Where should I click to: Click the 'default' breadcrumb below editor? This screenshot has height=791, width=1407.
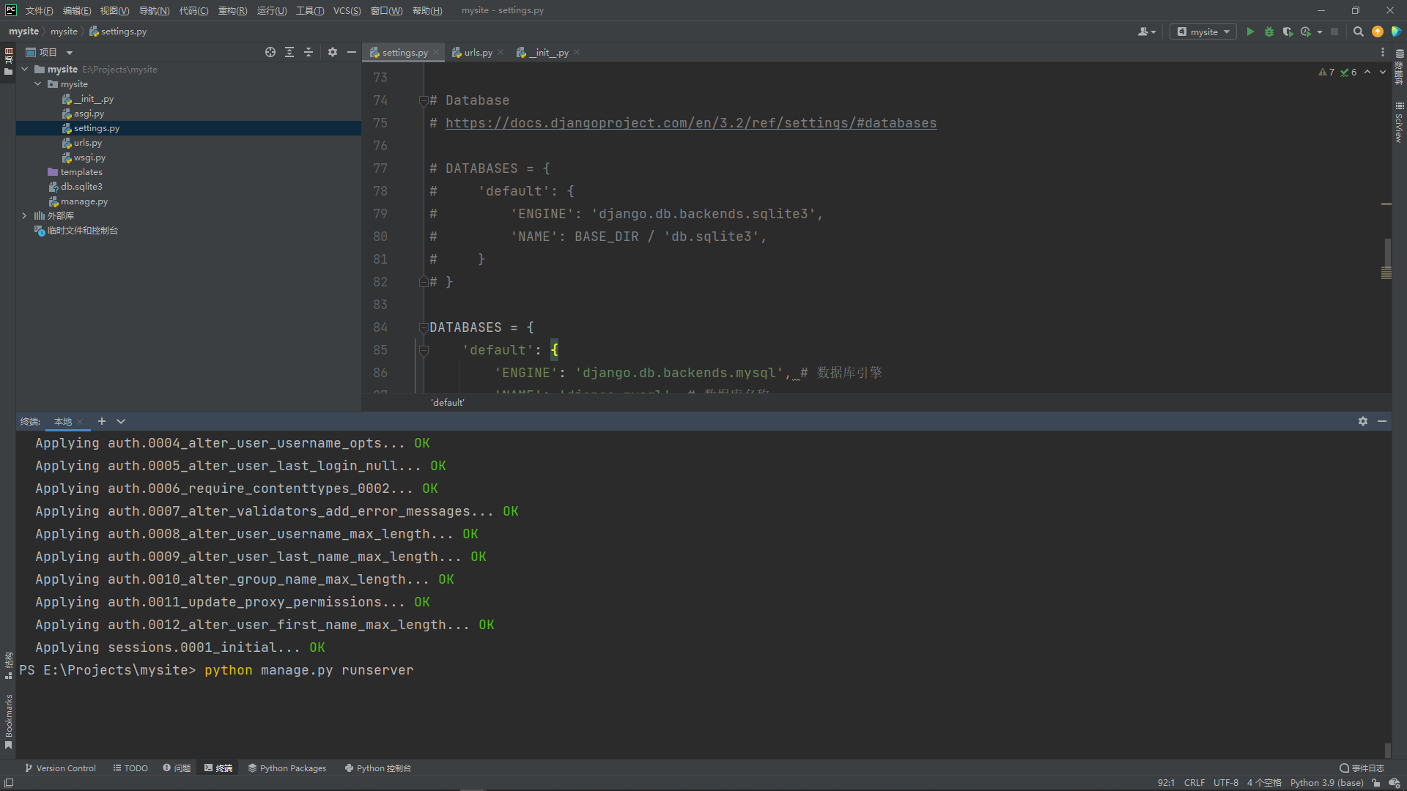point(447,402)
